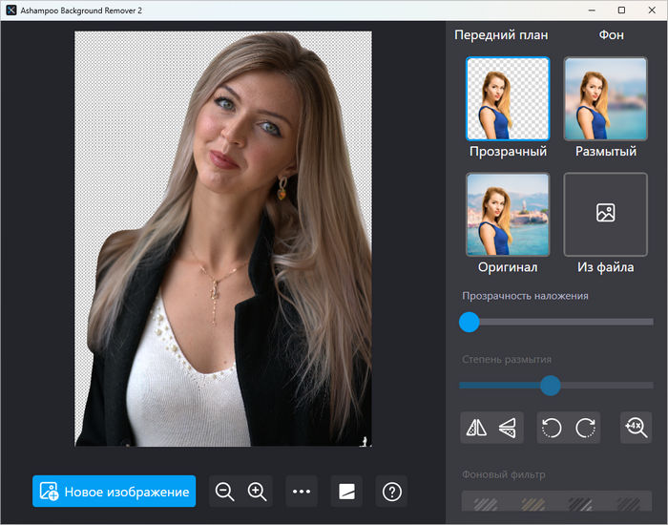Click the woman's photo in the preview canvas
This screenshot has height=525, width=668.
[223, 239]
